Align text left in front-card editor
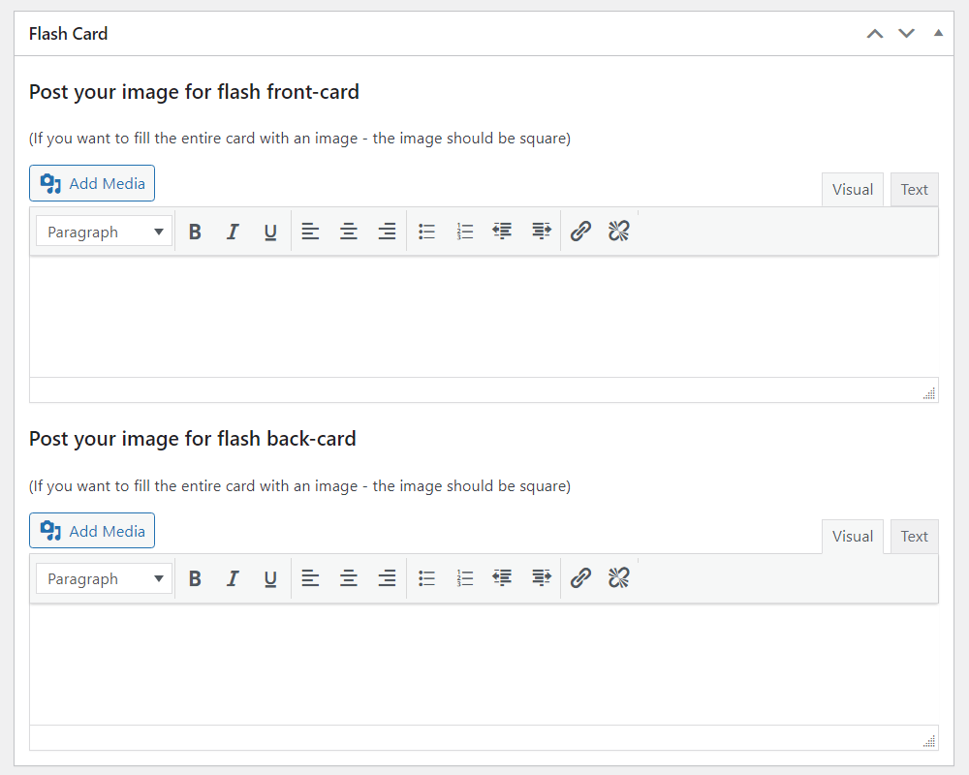 click(x=310, y=232)
